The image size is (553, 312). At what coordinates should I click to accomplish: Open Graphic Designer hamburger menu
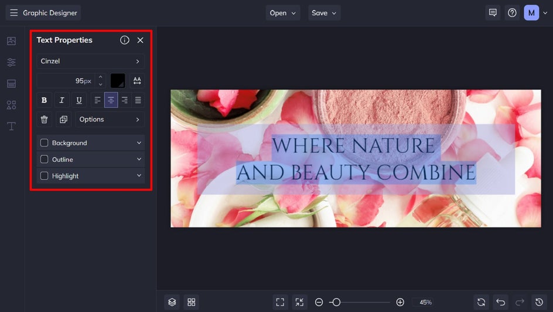pos(14,13)
